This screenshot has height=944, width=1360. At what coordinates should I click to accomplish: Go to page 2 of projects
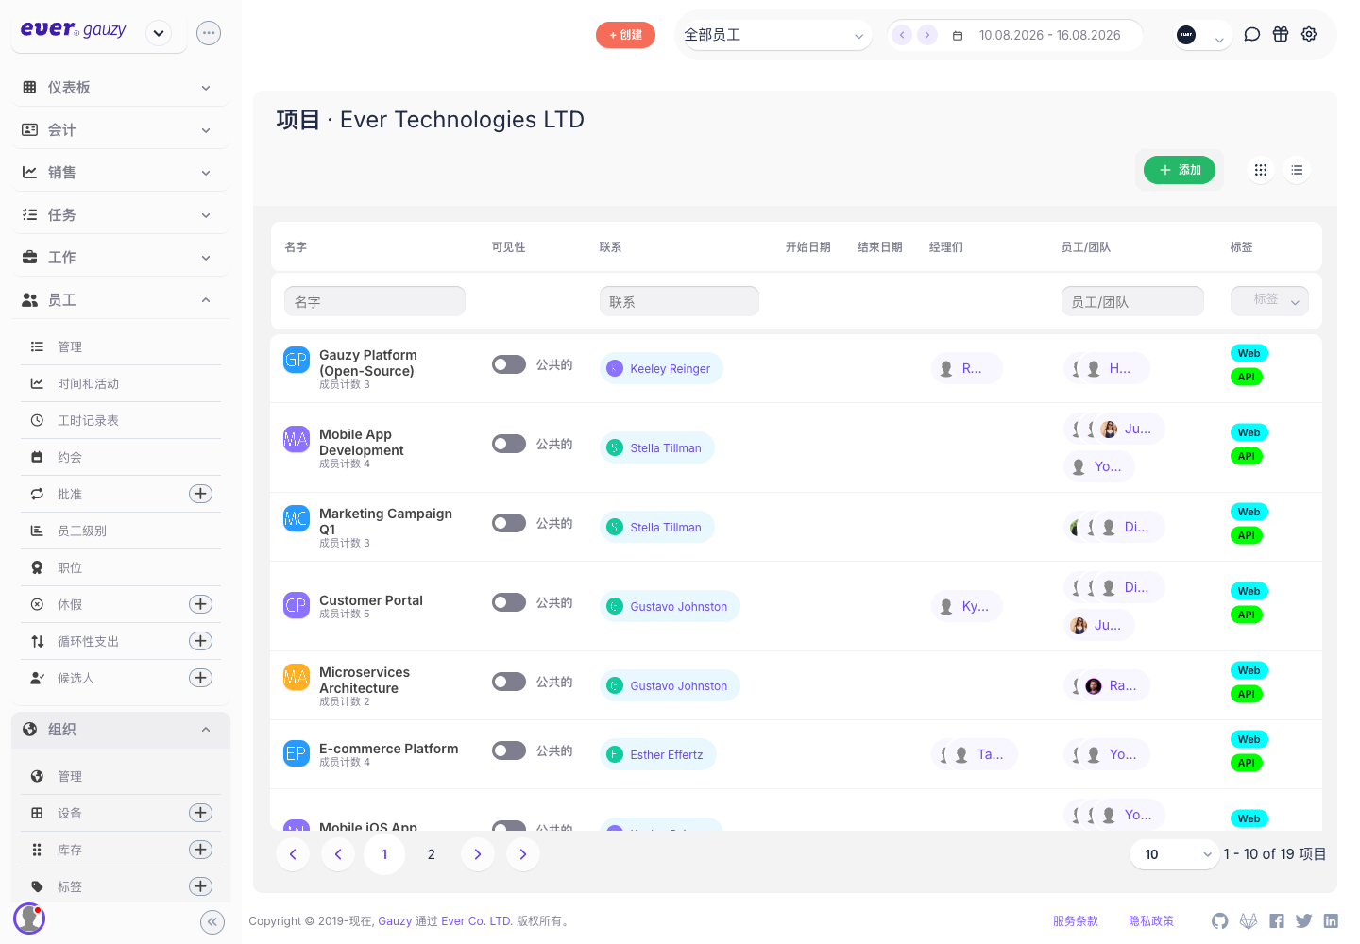431,854
